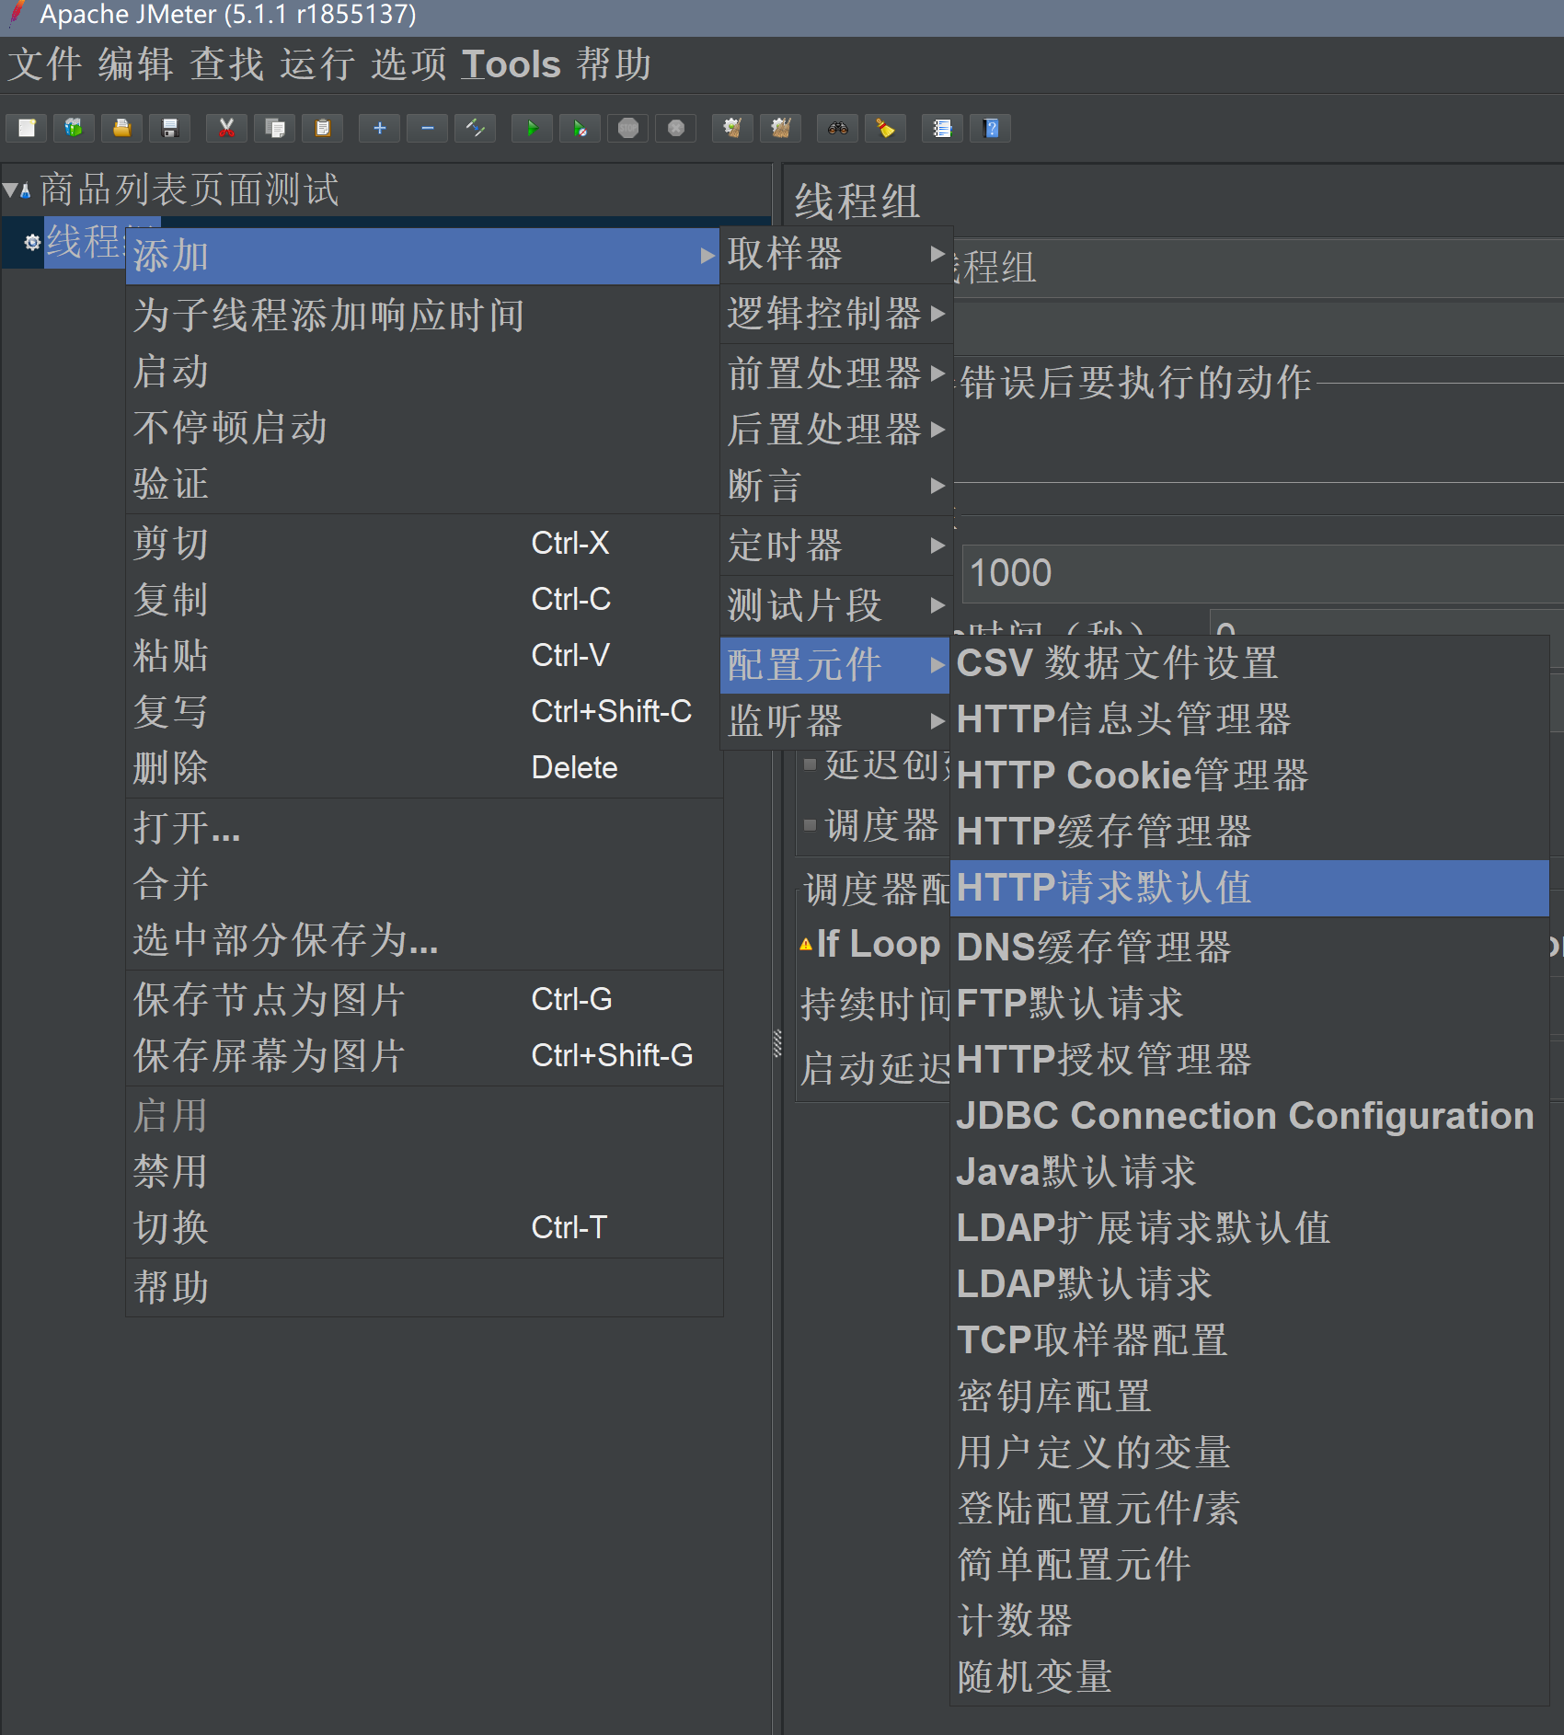Expand the 监听器 submenu arrow

click(937, 720)
